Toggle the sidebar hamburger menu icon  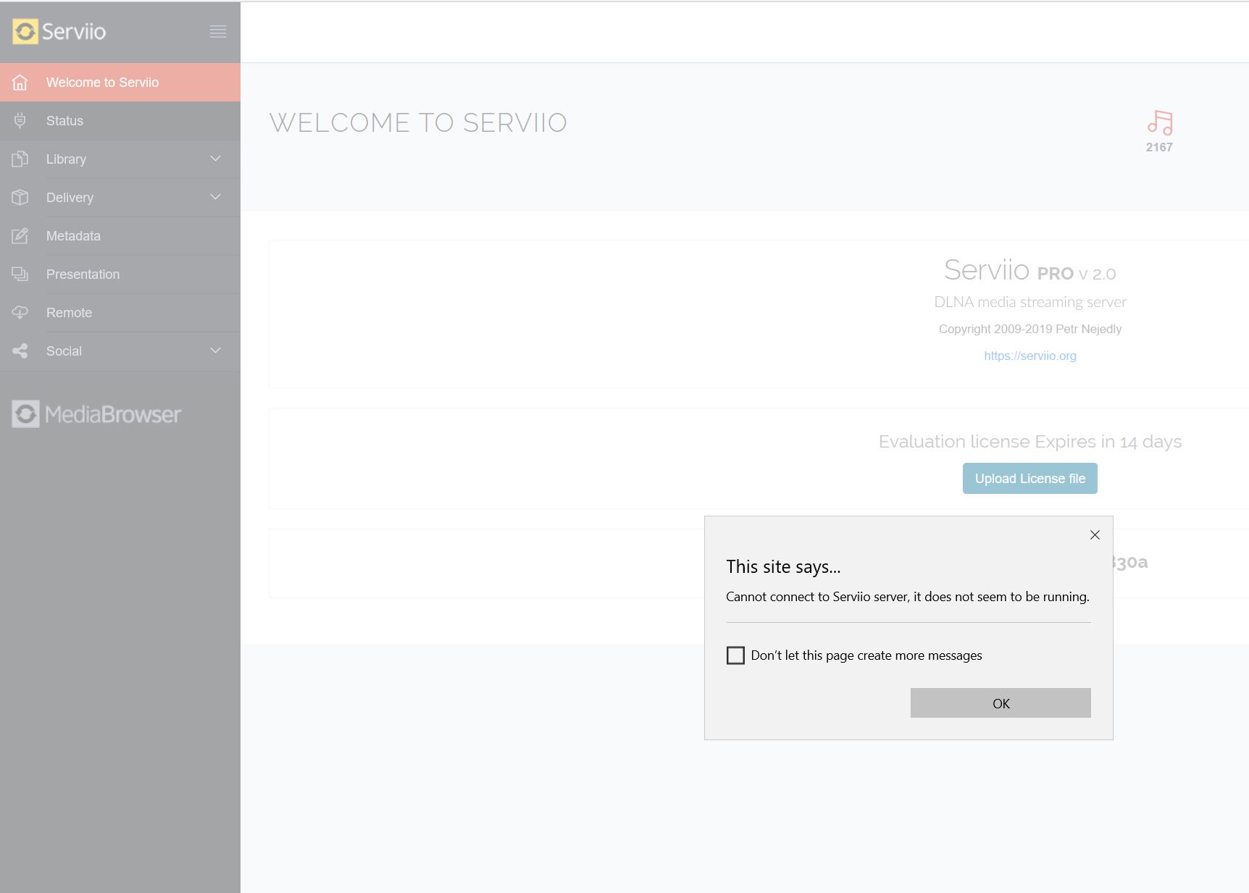pyautogui.click(x=217, y=31)
